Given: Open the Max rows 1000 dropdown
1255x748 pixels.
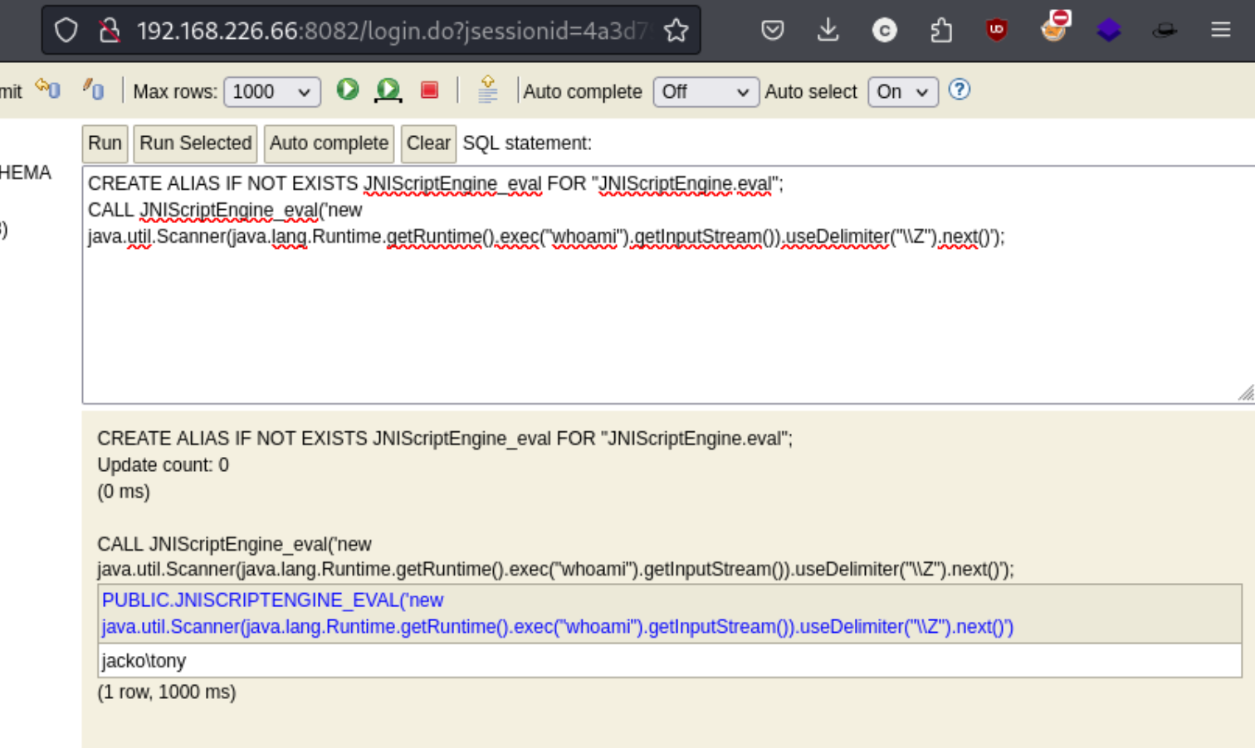Looking at the screenshot, I should coord(272,91).
